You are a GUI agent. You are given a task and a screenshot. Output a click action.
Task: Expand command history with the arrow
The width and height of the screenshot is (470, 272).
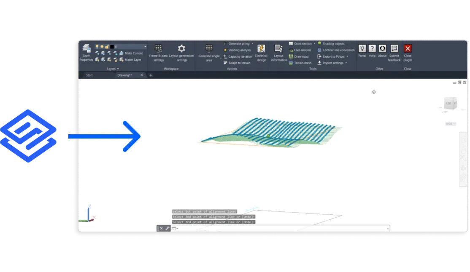click(388, 229)
